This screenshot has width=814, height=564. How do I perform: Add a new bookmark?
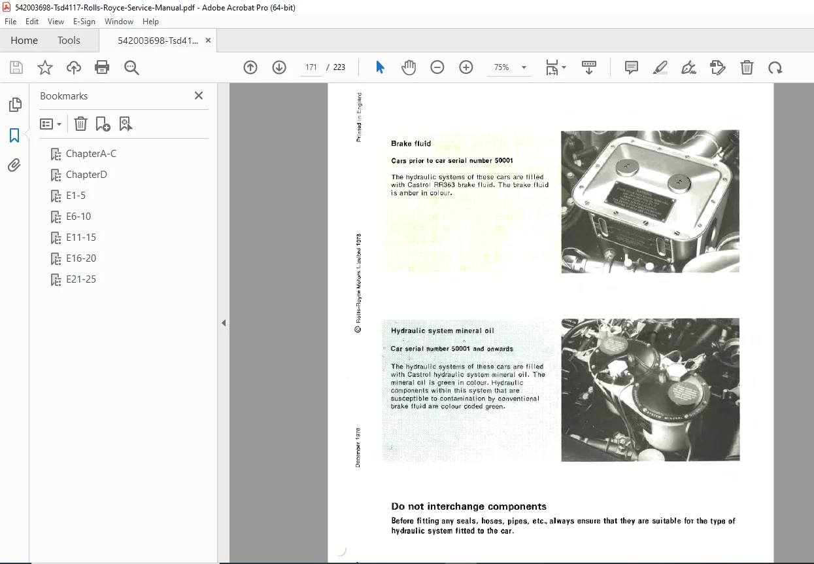[103, 124]
